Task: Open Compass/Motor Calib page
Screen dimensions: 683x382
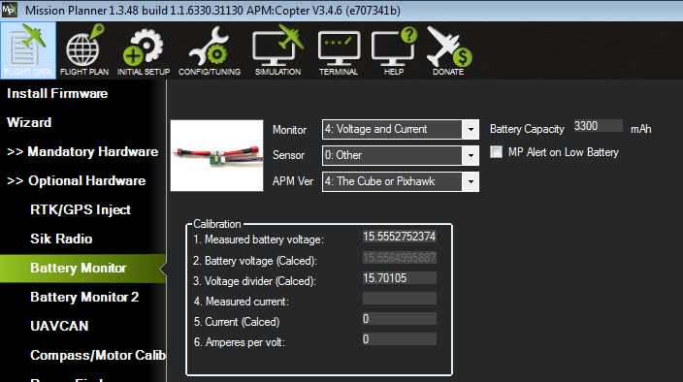Action: [98, 355]
